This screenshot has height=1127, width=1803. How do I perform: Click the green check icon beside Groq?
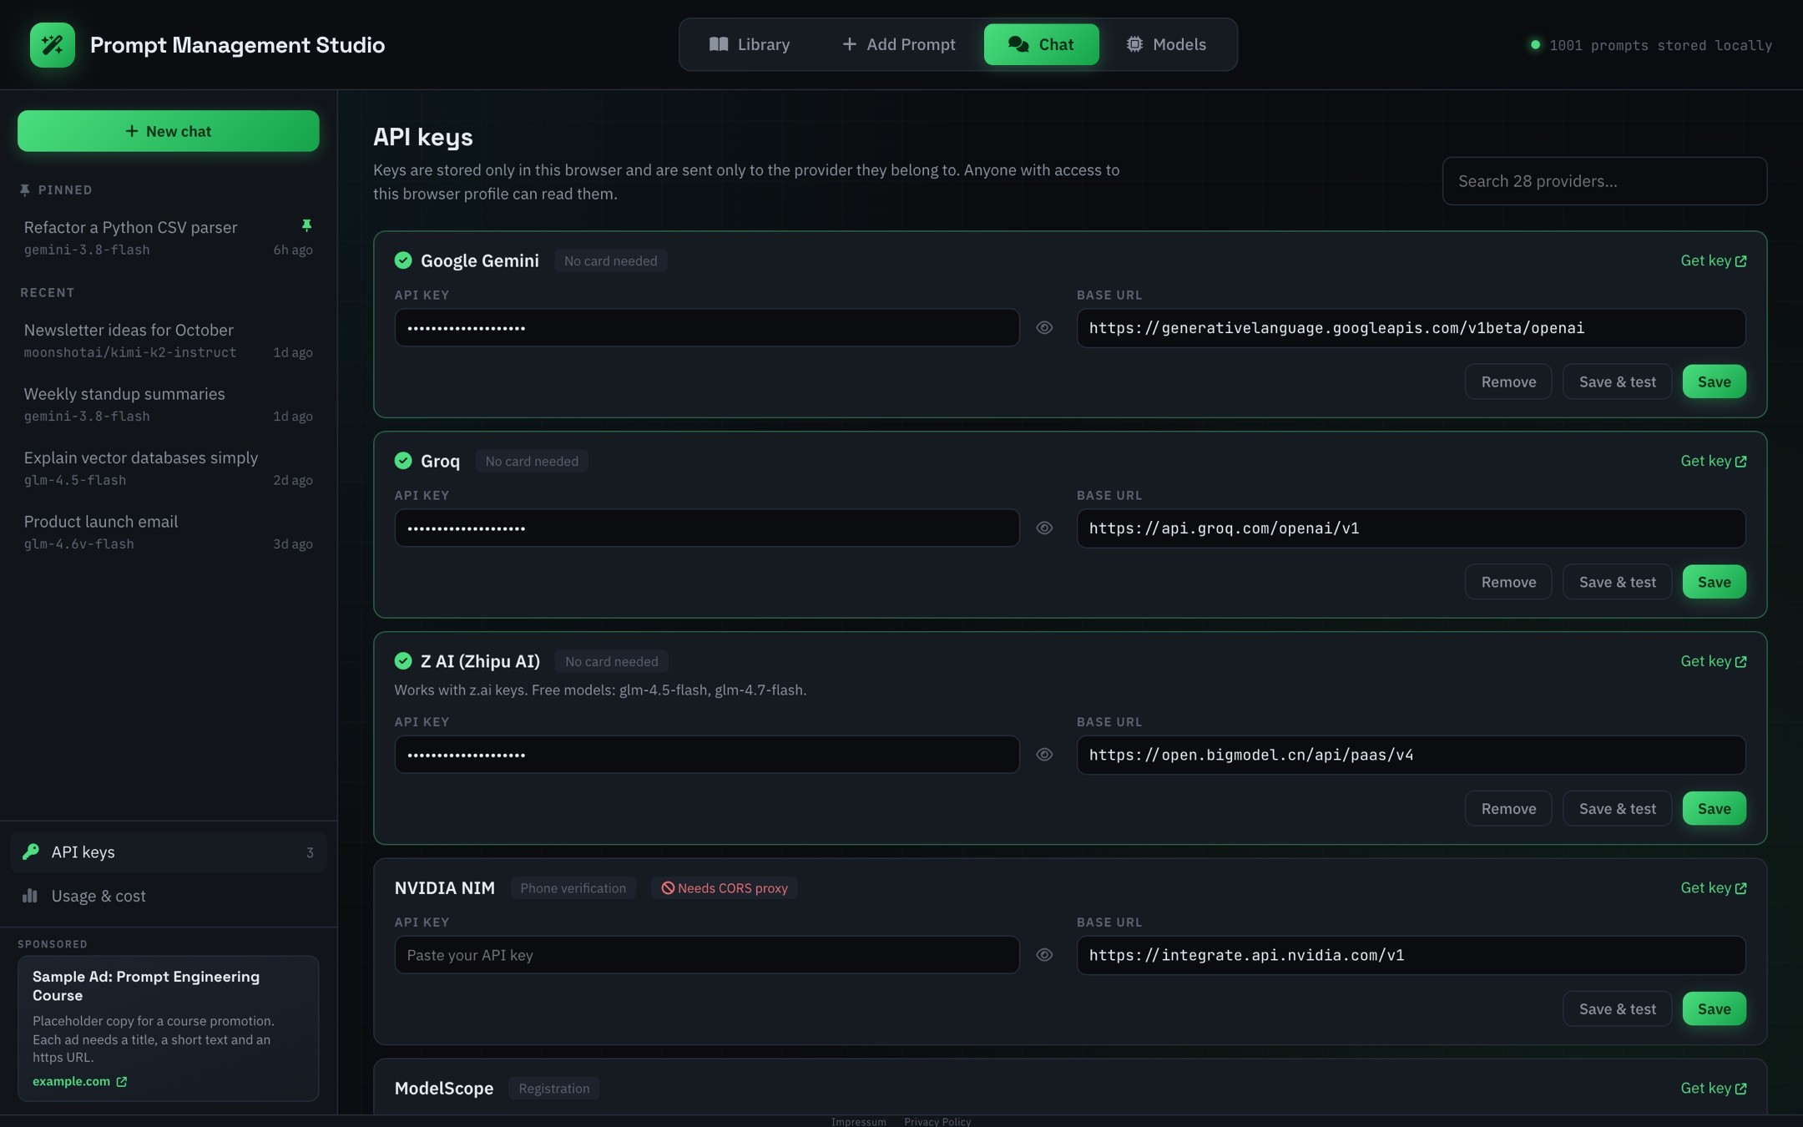403,461
